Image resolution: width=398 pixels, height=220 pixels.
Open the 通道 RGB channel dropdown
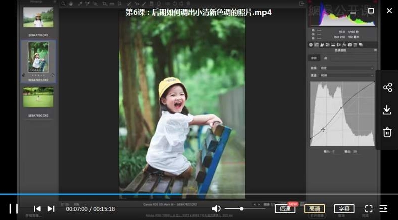tap(347, 75)
